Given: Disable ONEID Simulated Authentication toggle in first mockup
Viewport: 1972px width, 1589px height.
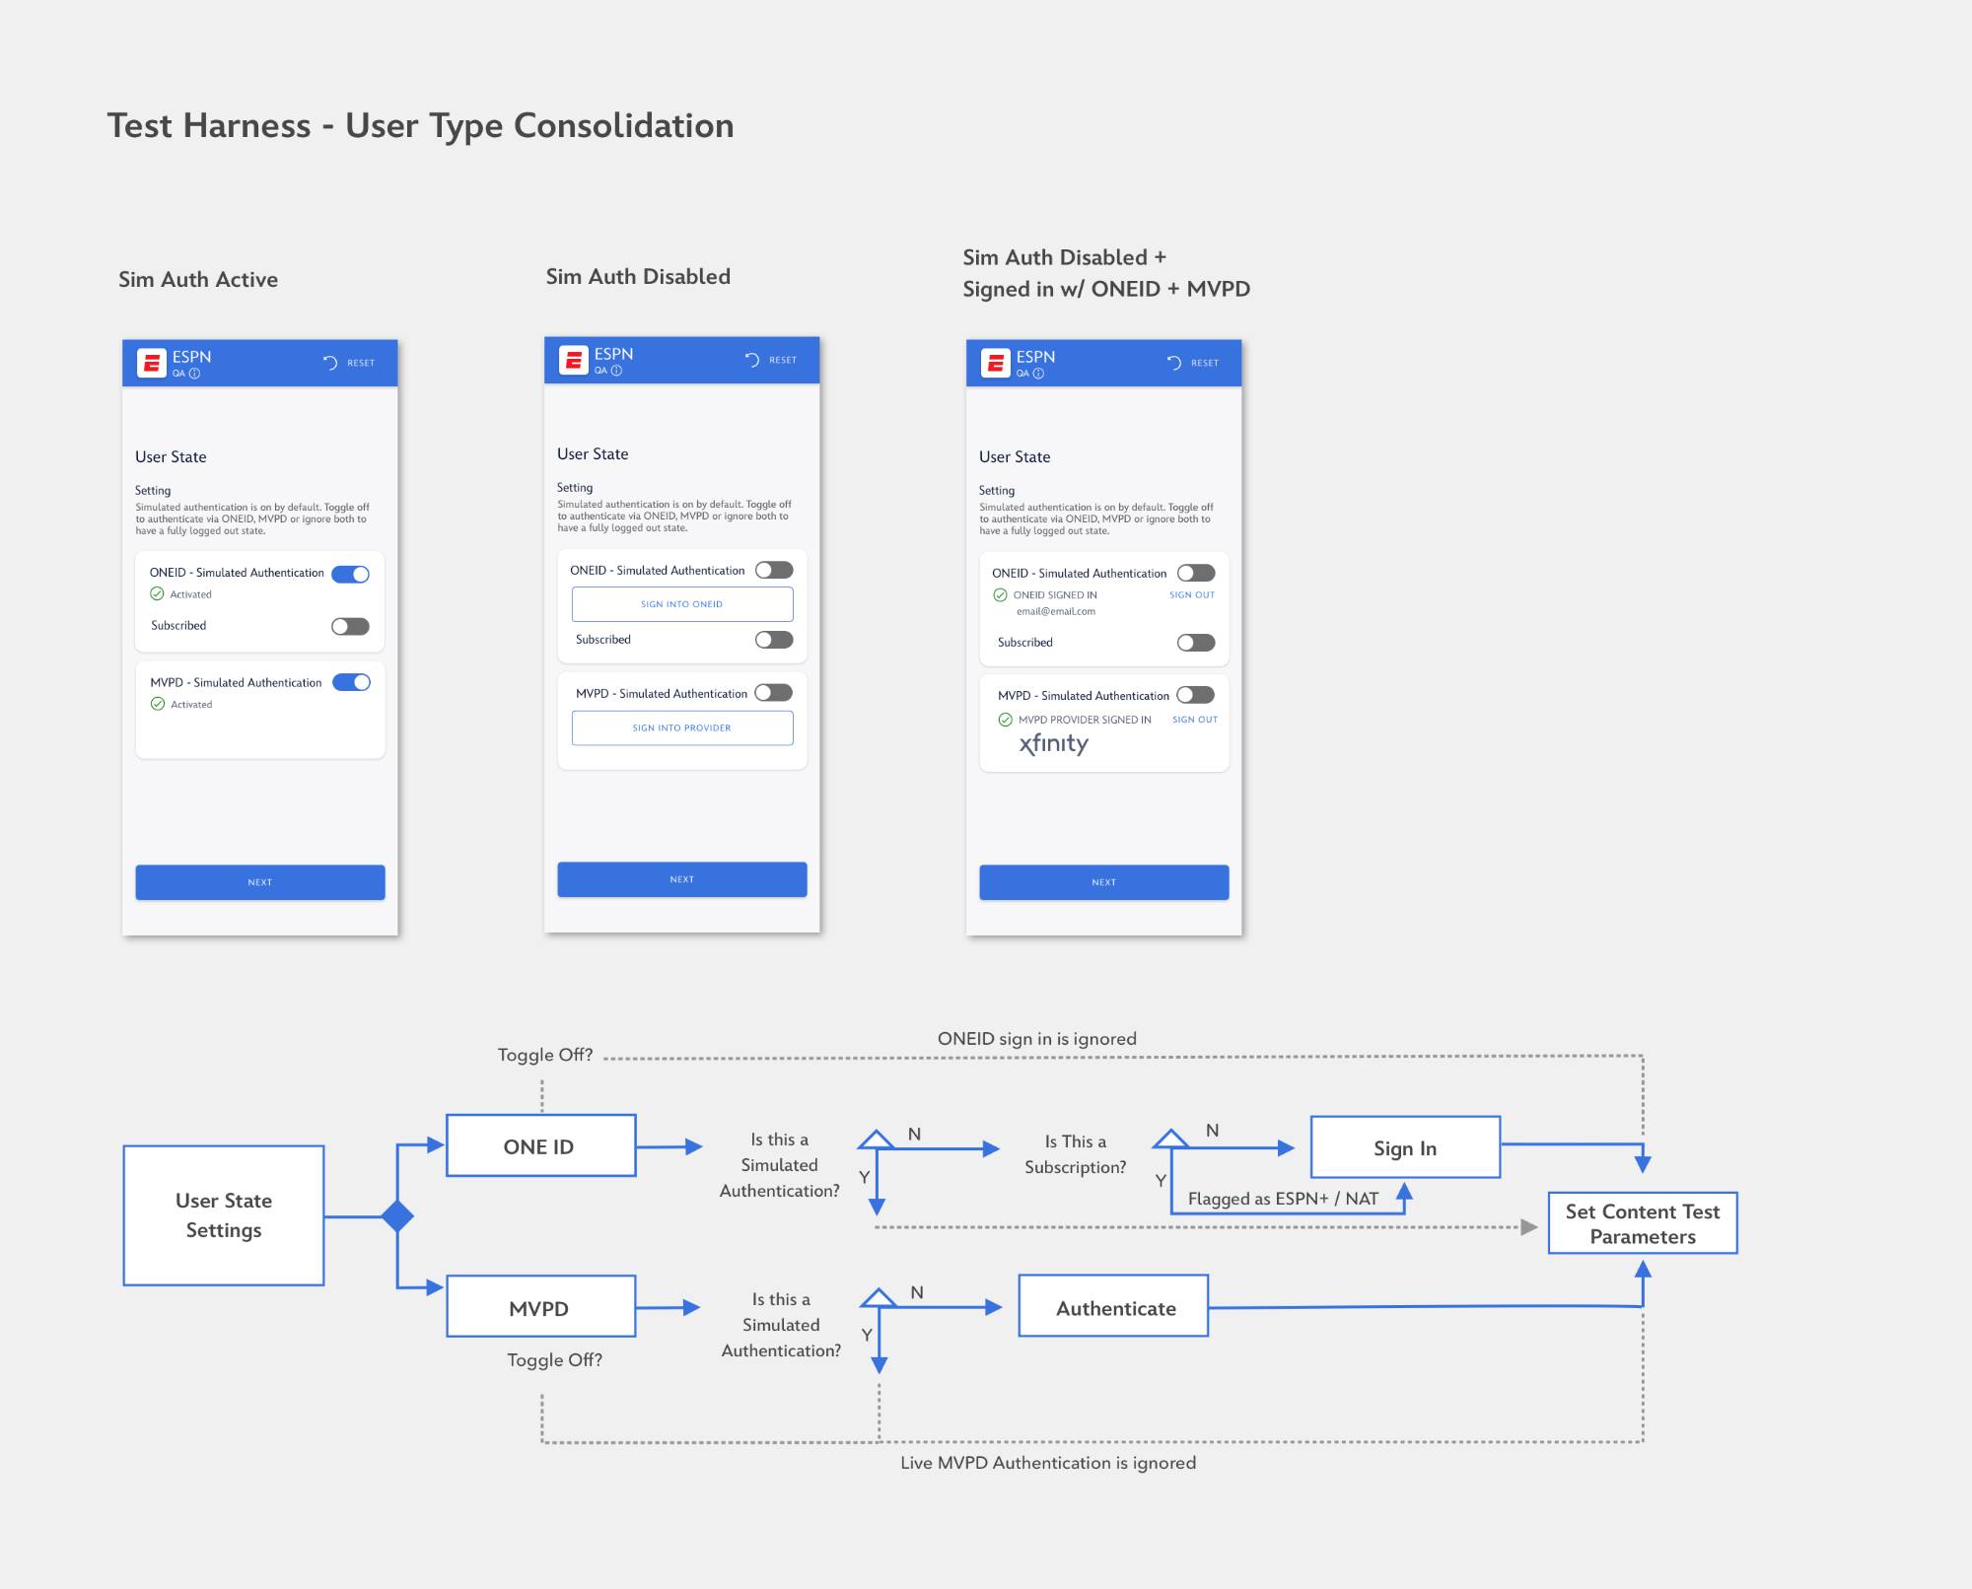Looking at the screenshot, I should 350,574.
